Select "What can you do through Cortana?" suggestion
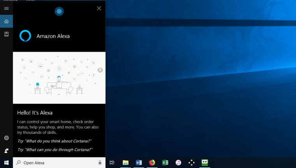 55,150
